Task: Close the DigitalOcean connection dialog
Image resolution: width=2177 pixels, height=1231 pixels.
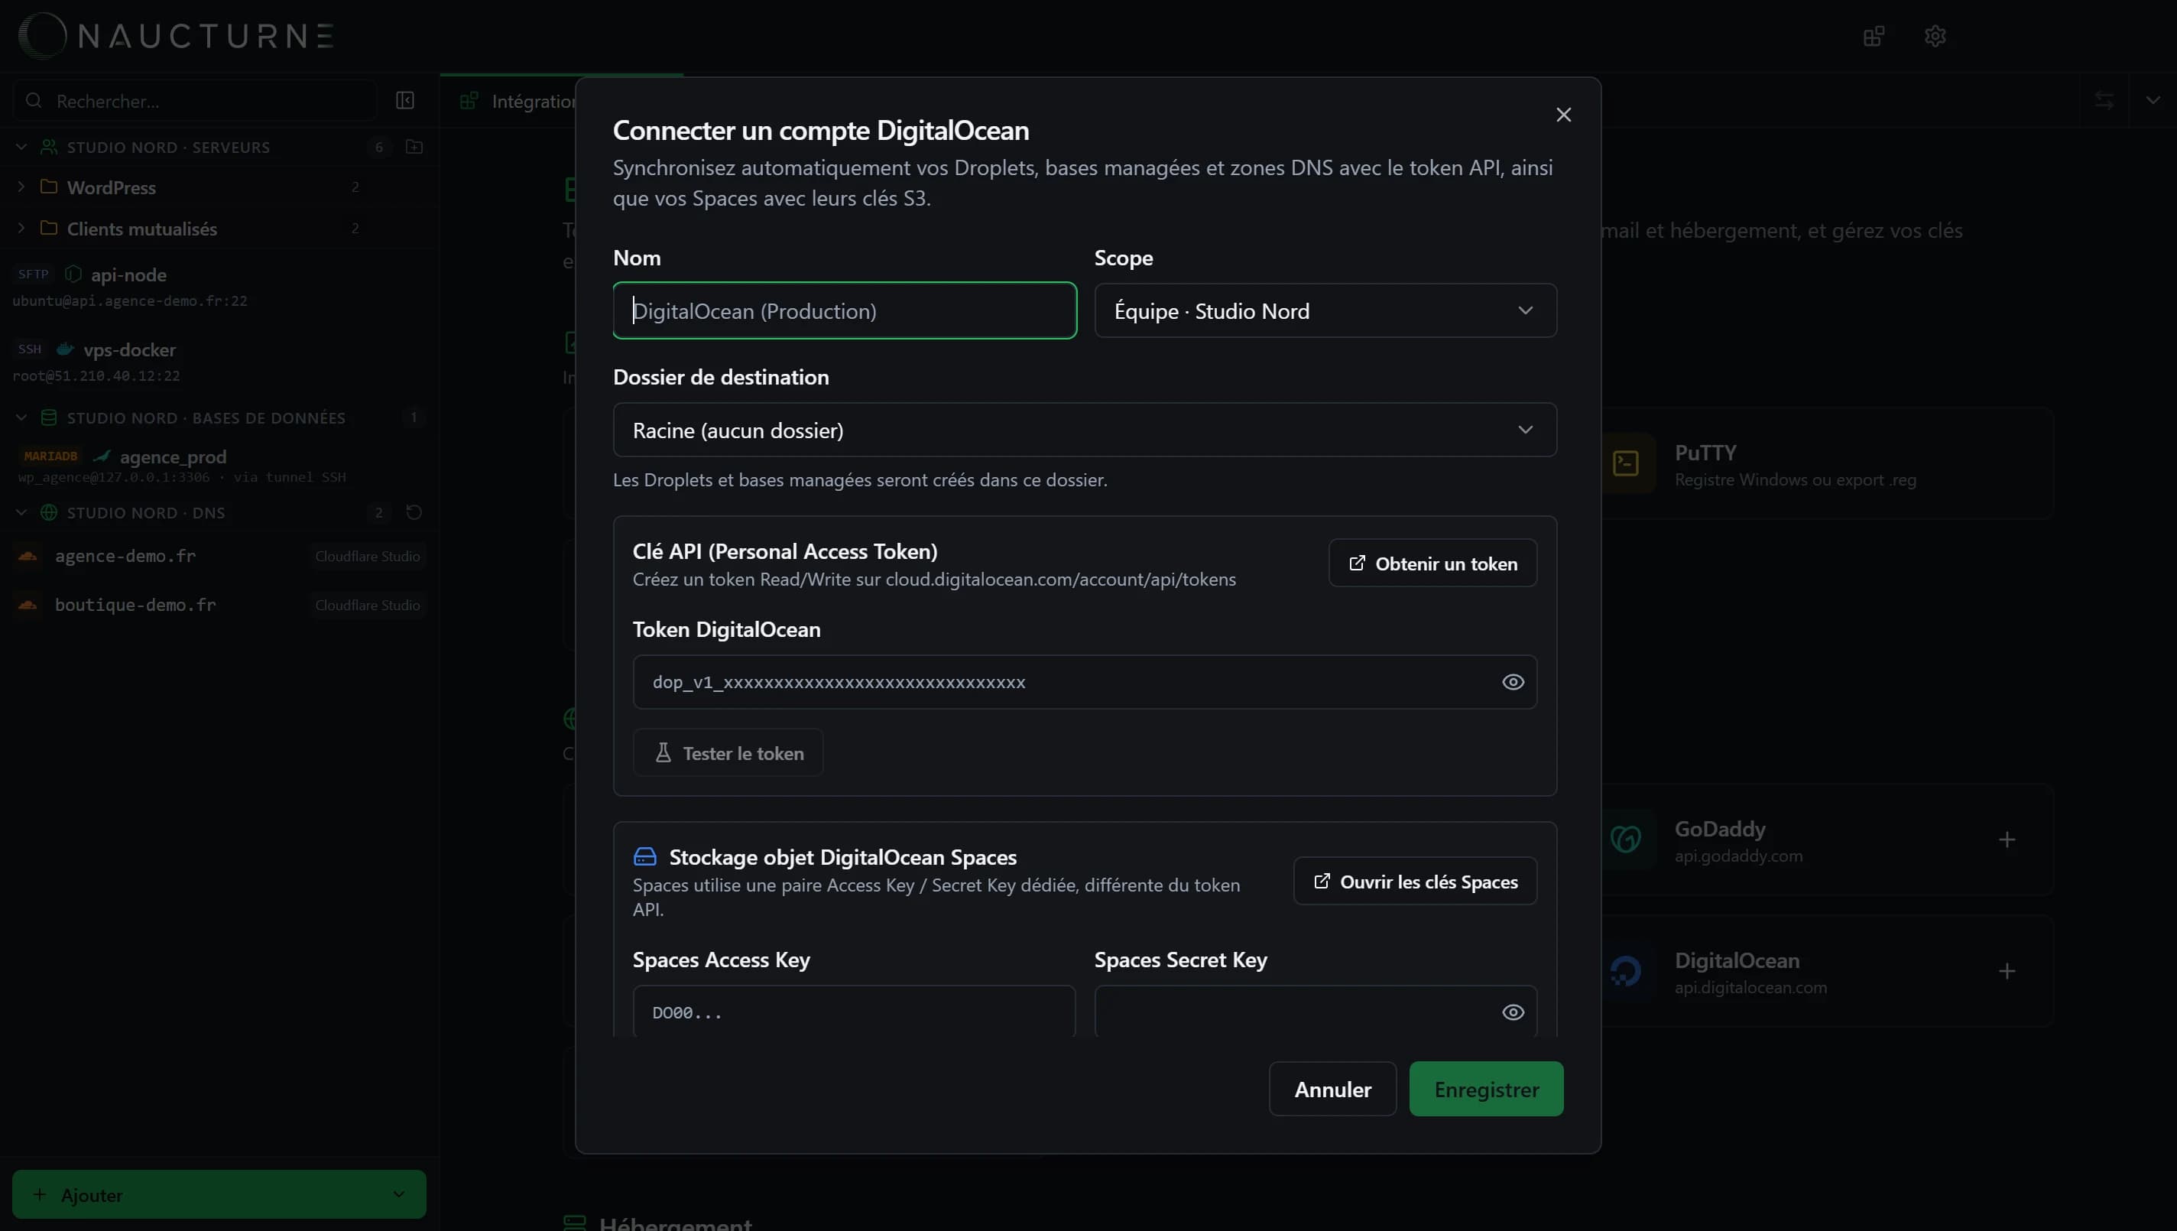Action: coord(1563,114)
